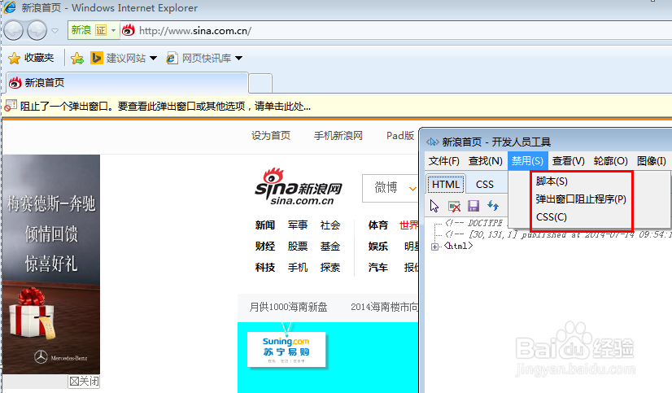The image size is (672, 393).
Task: Click the Sina 新浪网 logo
Action: coord(299,187)
